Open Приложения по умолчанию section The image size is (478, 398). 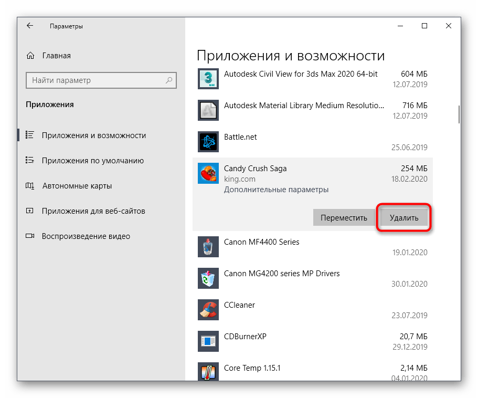pos(93,161)
